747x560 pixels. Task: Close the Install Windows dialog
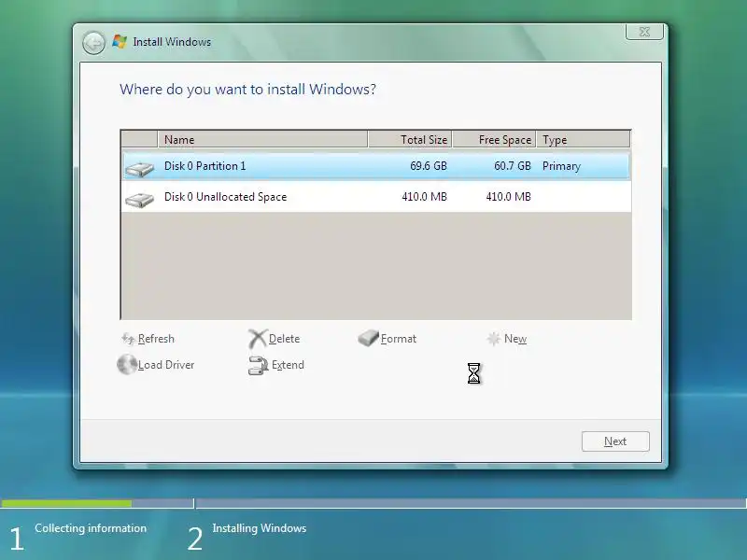tap(644, 32)
